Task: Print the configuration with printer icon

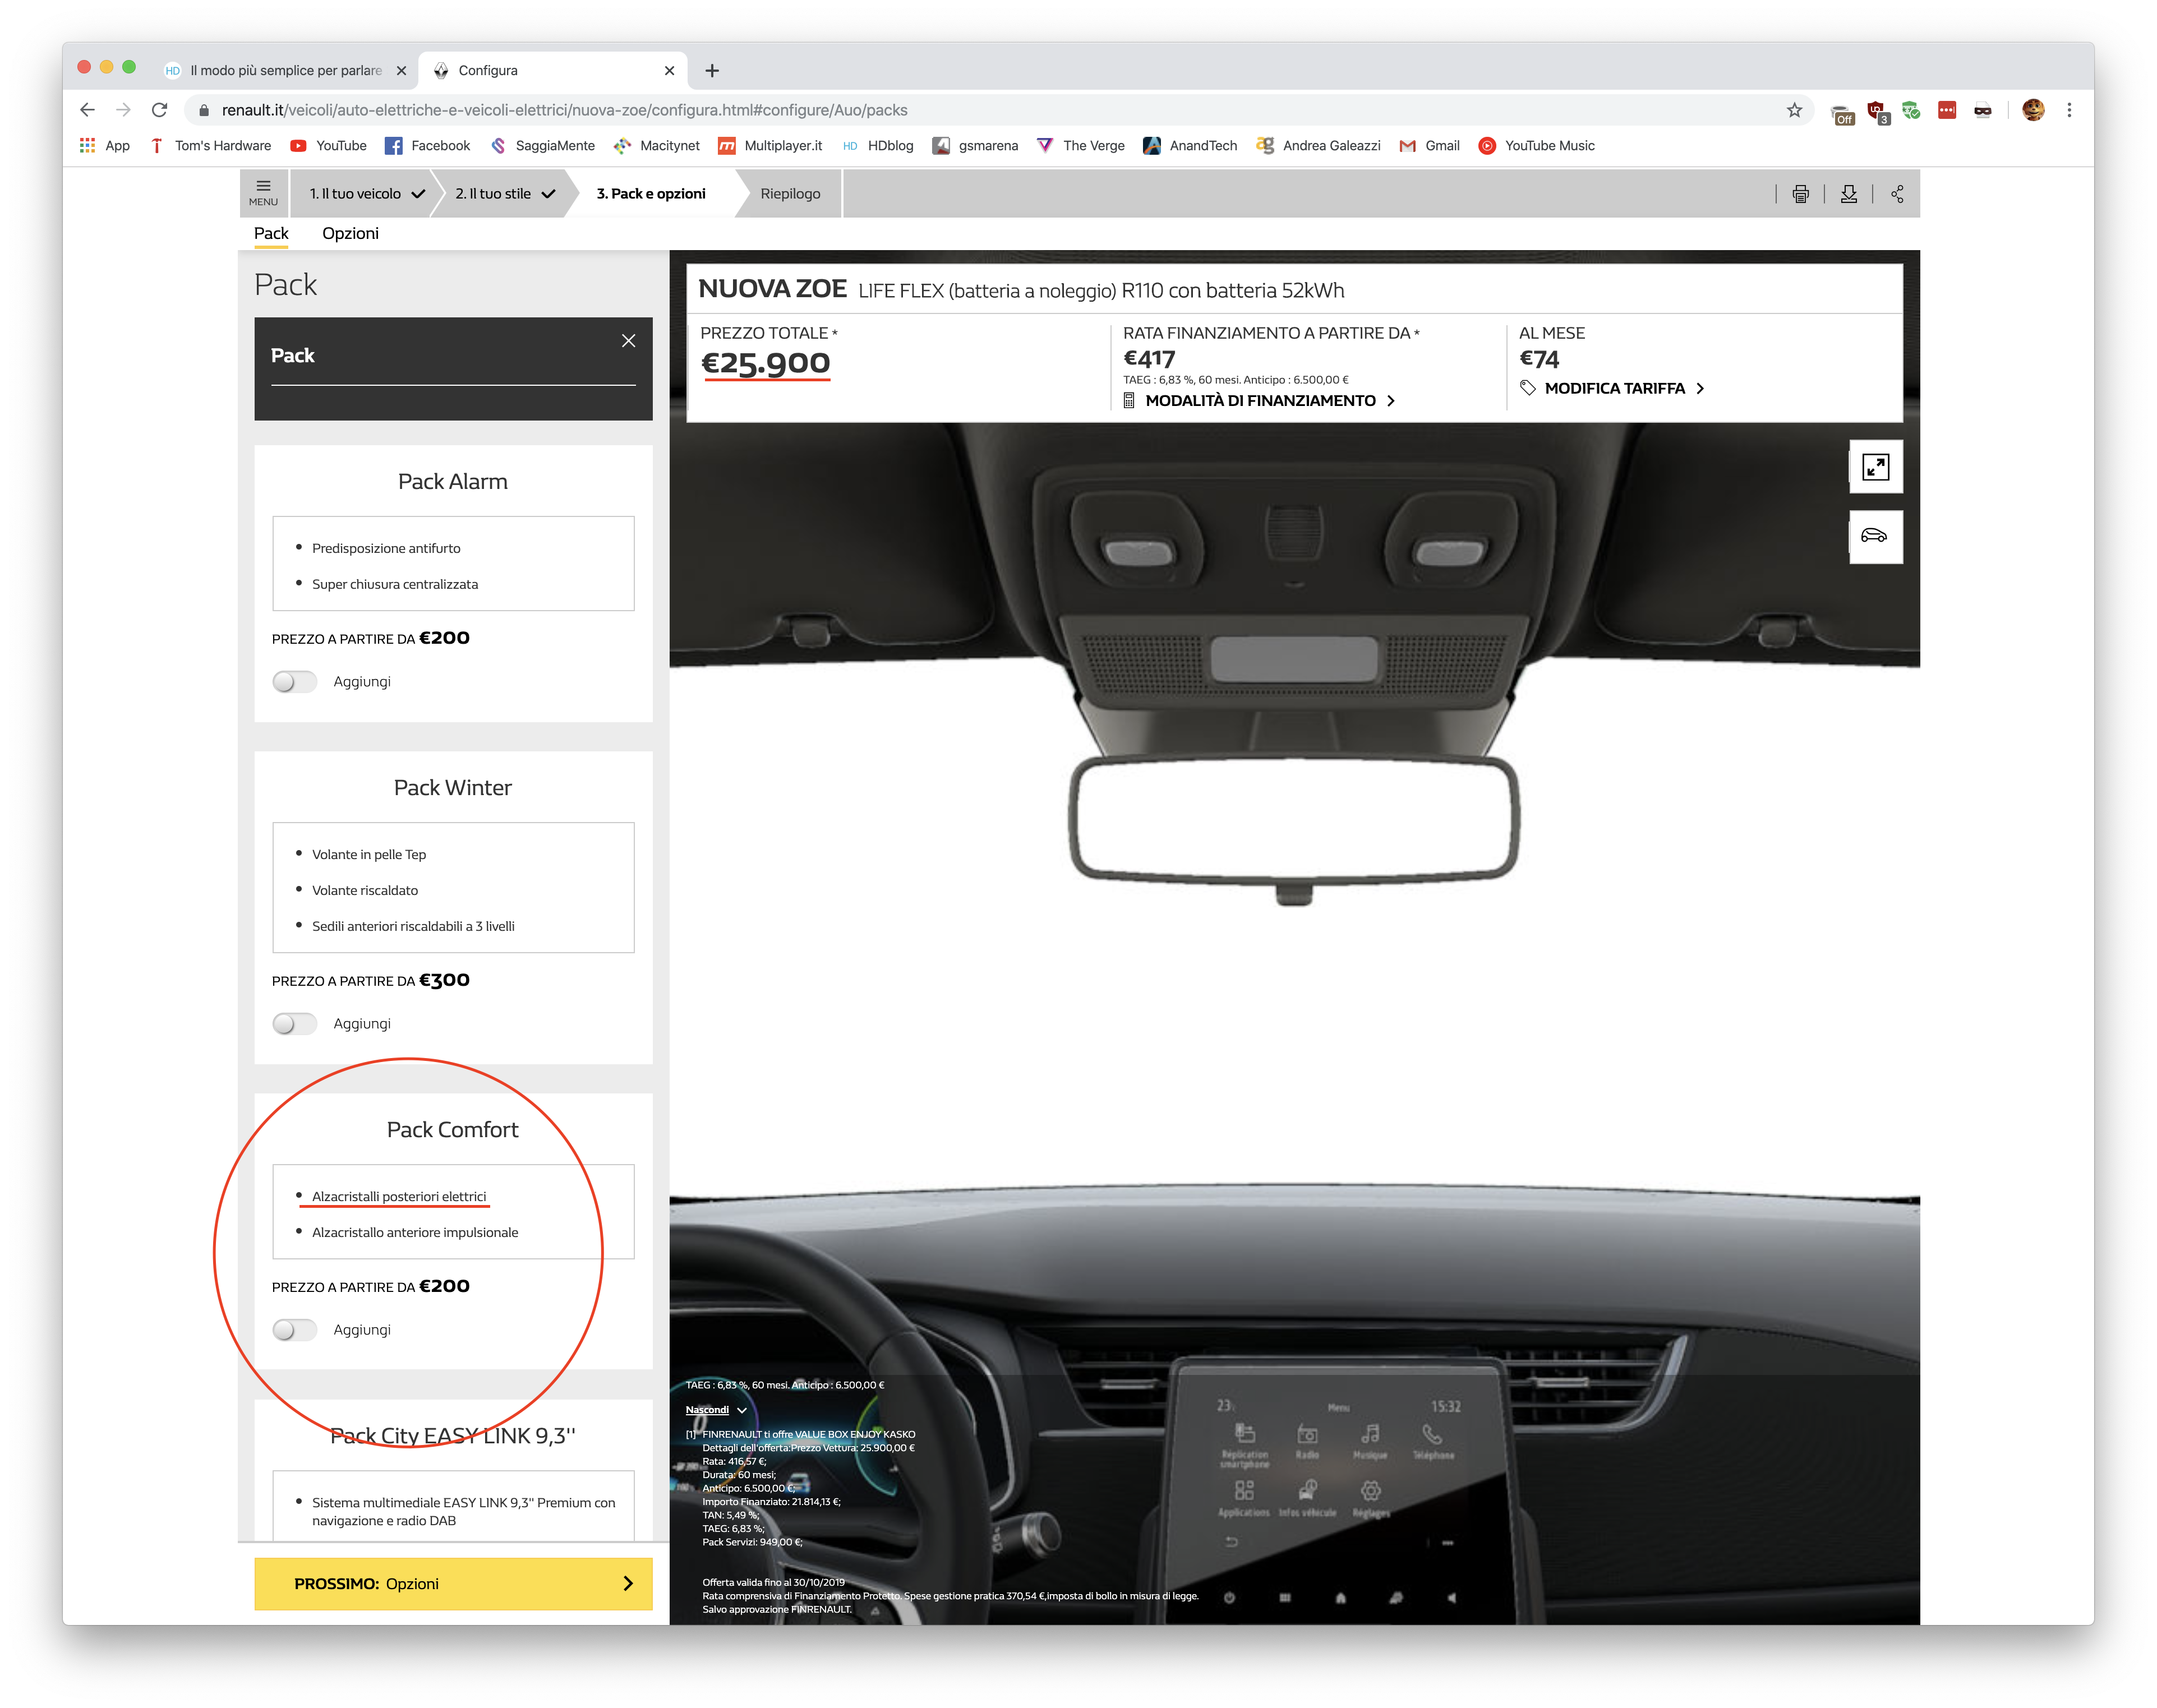Action: (x=1800, y=194)
